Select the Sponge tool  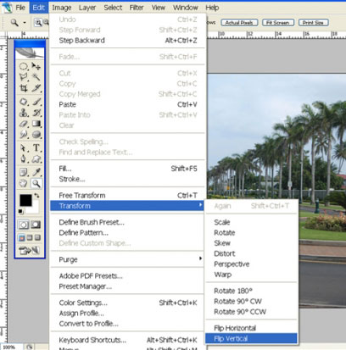[x=36, y=135]
